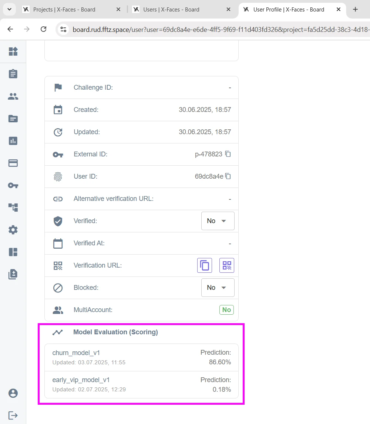The width and height of the screenshot is (370, 424).
Task: Select the churn_model_v1 scoring row
Action: point(141,357)
